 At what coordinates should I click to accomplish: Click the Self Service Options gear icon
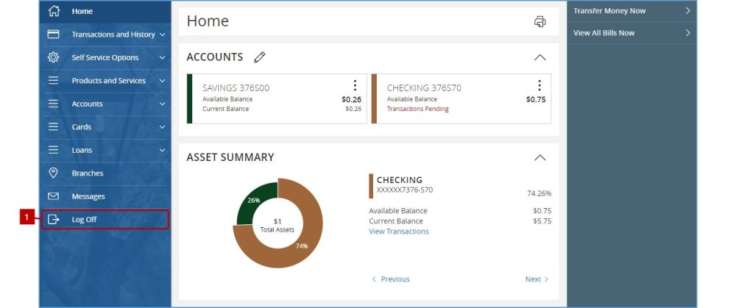pyautogui.click(x=54, y=57)
